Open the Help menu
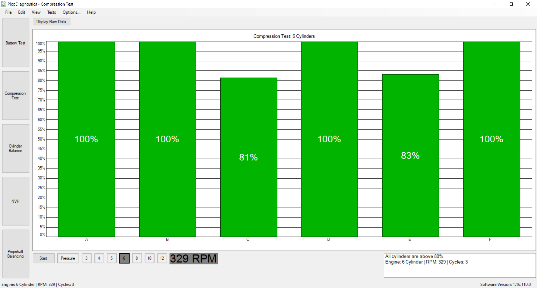The image size is (537, 288). pyautogui.click(x=91, y=12)
